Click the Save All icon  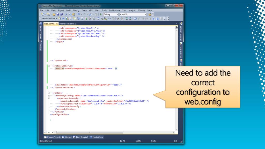pos(62,14)
